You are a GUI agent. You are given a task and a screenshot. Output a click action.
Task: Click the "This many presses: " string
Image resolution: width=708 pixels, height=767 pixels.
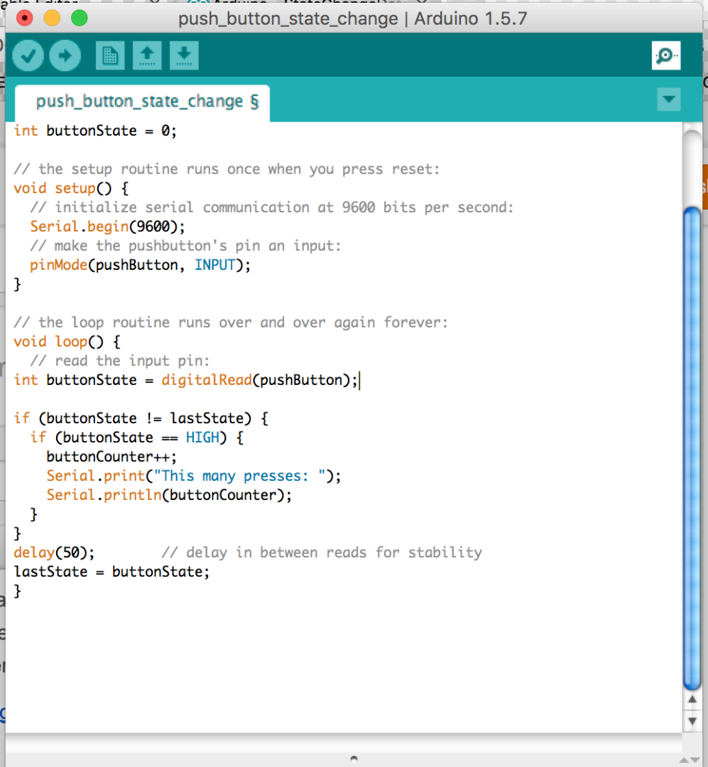240,476
